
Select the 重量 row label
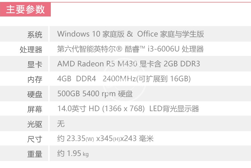point(35,154)
